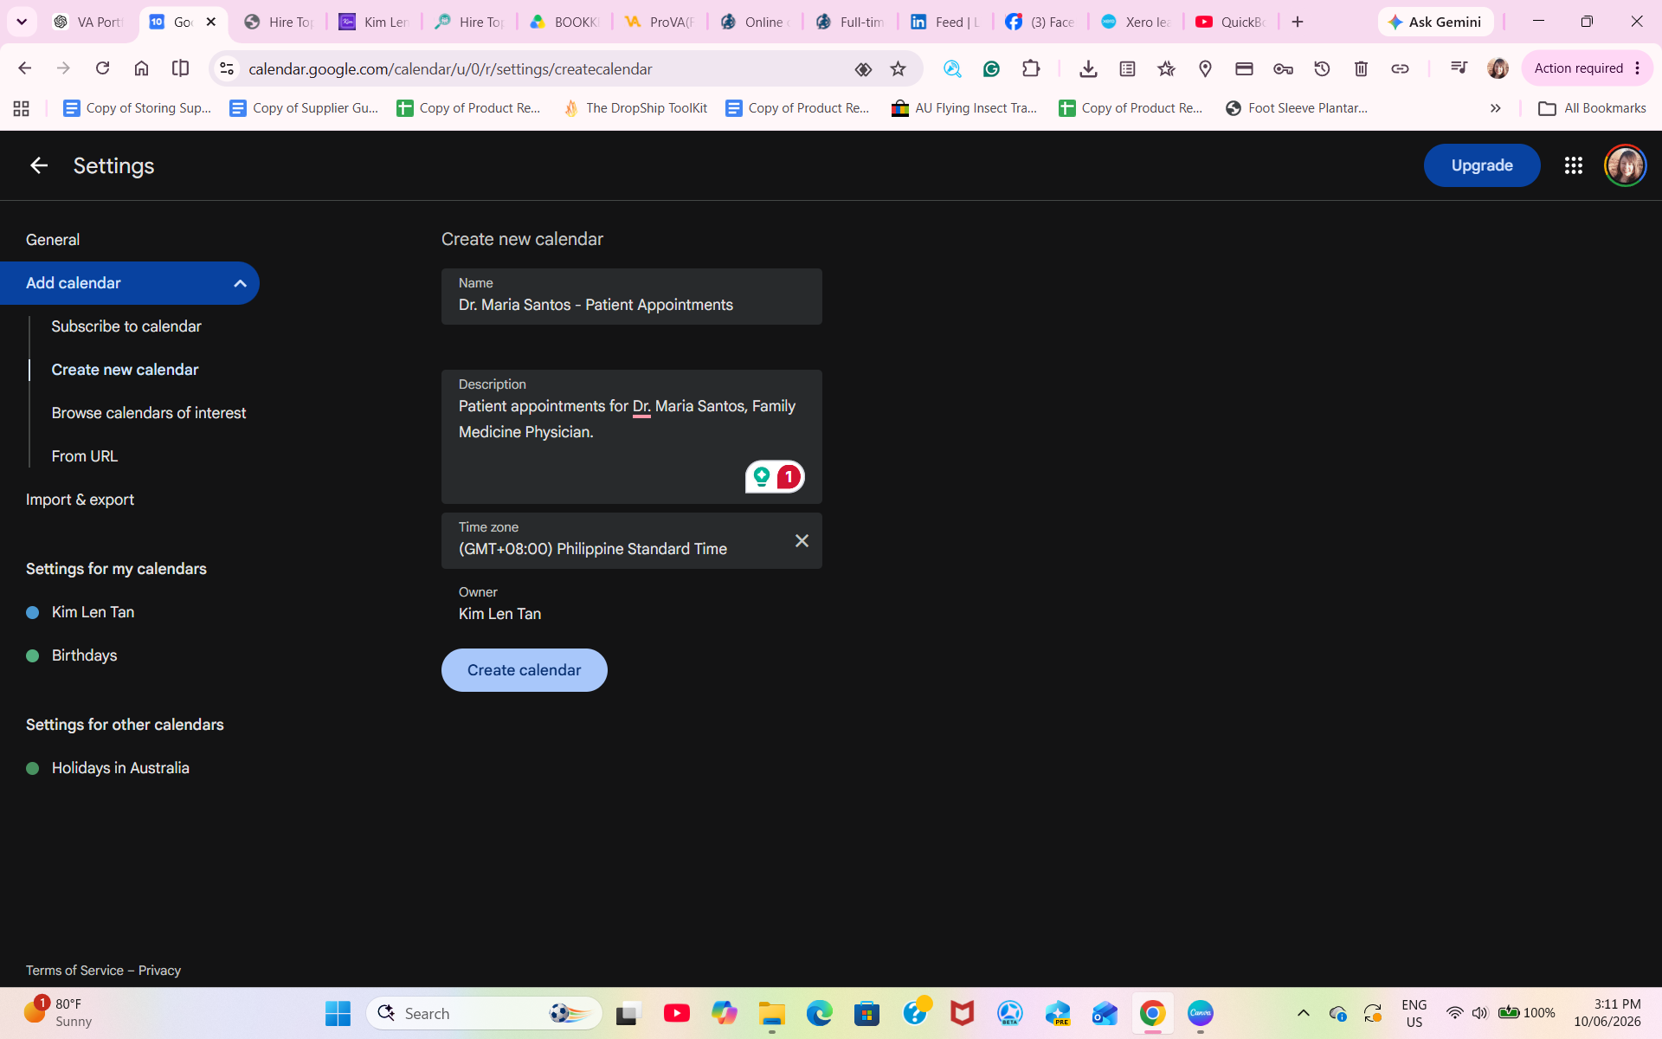
Task: Click the Windows taskbar Search box
Action: [x=484, y=1013]
